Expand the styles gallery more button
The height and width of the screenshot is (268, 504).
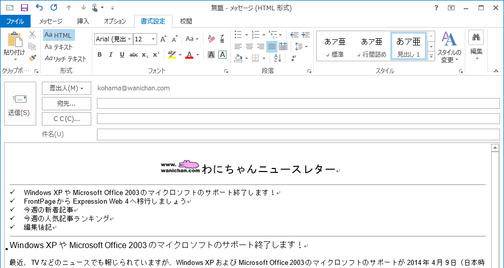point(432,56)
